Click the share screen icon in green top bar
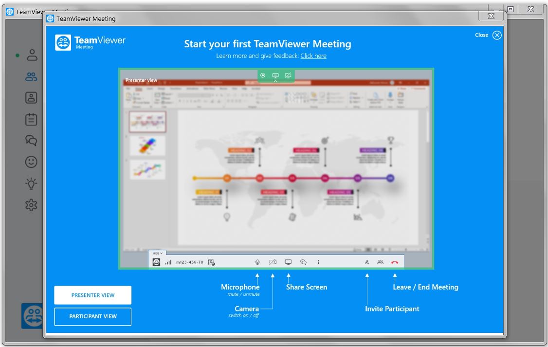This screenshot has height=347, width=548. pyautogui.click(x=275, y=75)
